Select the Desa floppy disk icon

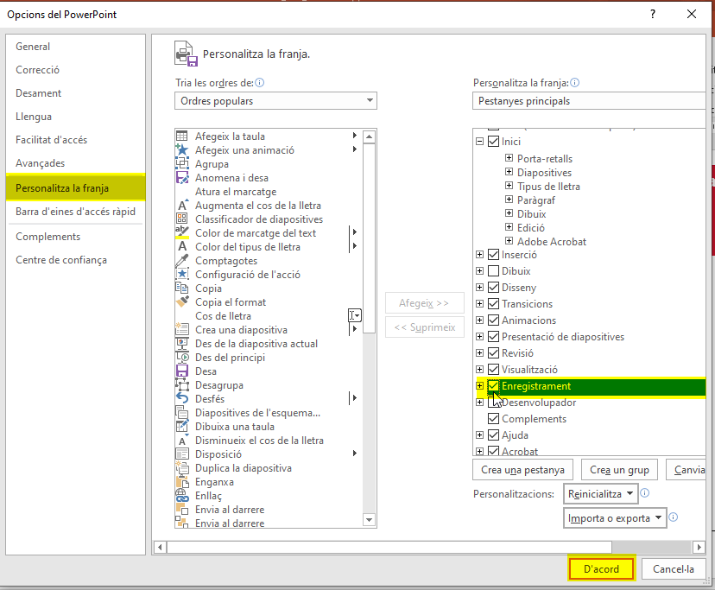182,371
